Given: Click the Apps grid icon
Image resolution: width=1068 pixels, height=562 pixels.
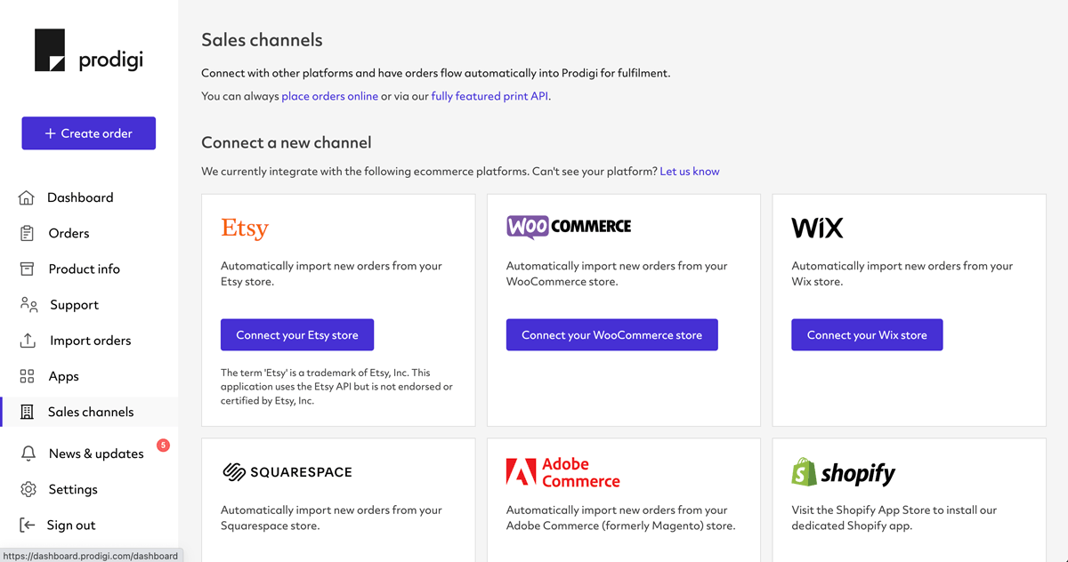Looking at the screenshot, I should pyautogui.click(x=27, y=376).
